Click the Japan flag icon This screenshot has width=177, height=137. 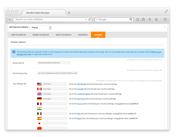coord(39,124)
